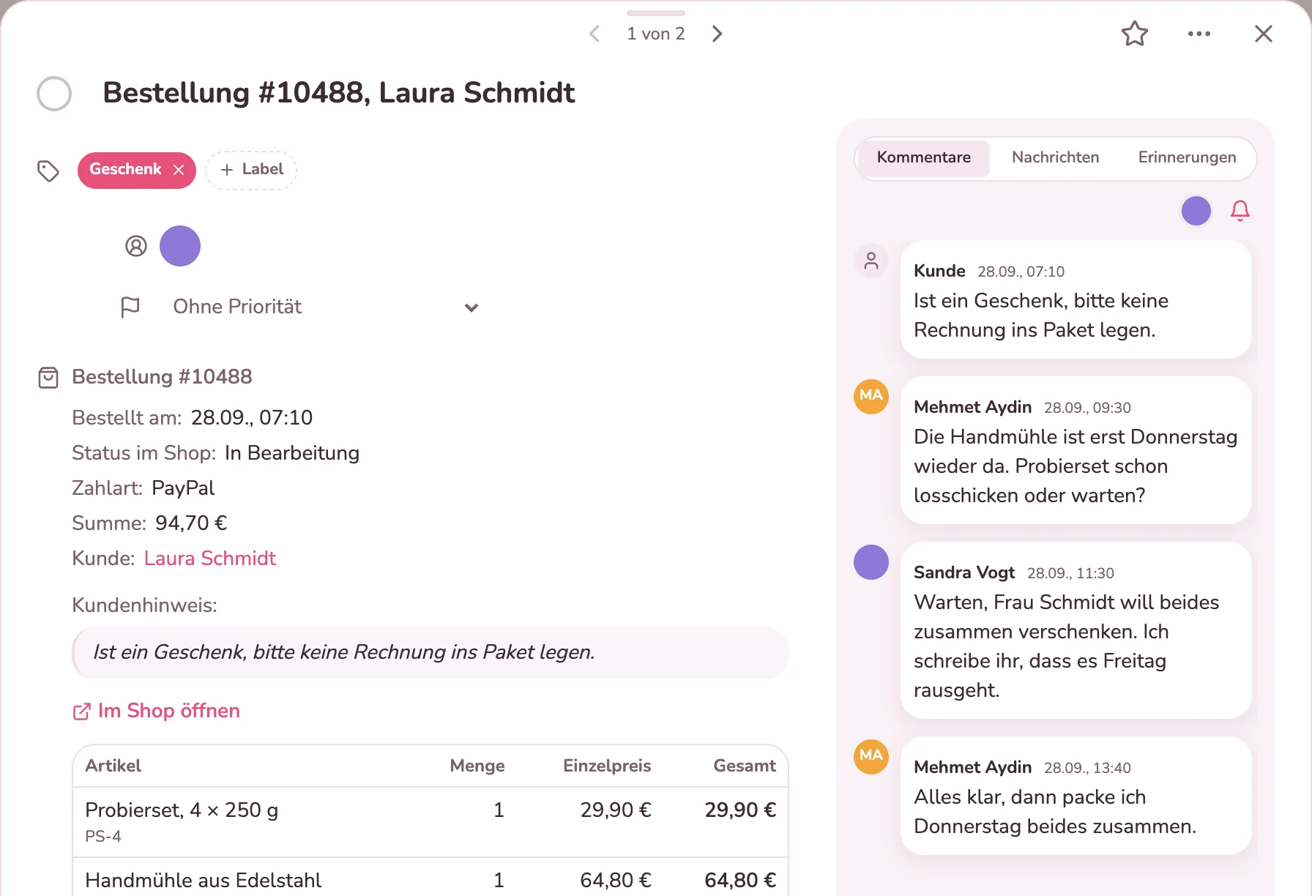Toggle comment notifications bell
Image resolution: width=1312 pixels, height=896 pixels.
pyautogui.click(x=1240, y=211)
